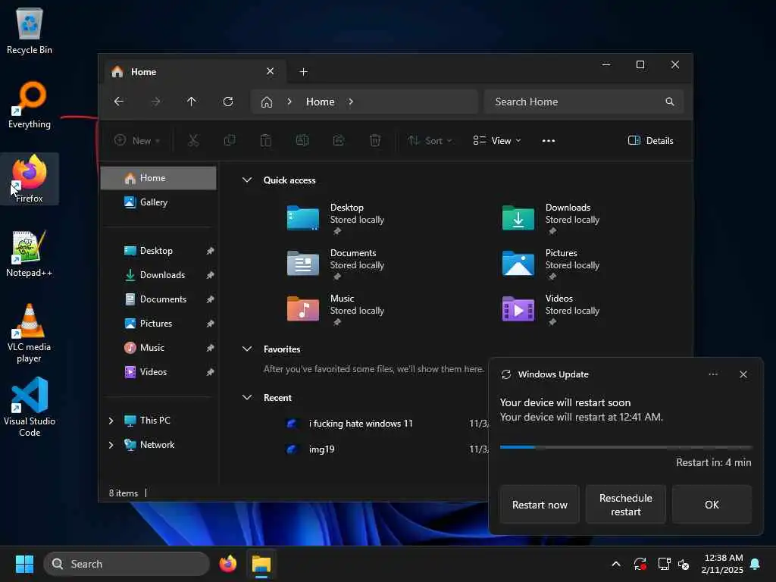Screen dimensions: 776x582
Task: Expand This PC tree node
Action: point(111,420)
